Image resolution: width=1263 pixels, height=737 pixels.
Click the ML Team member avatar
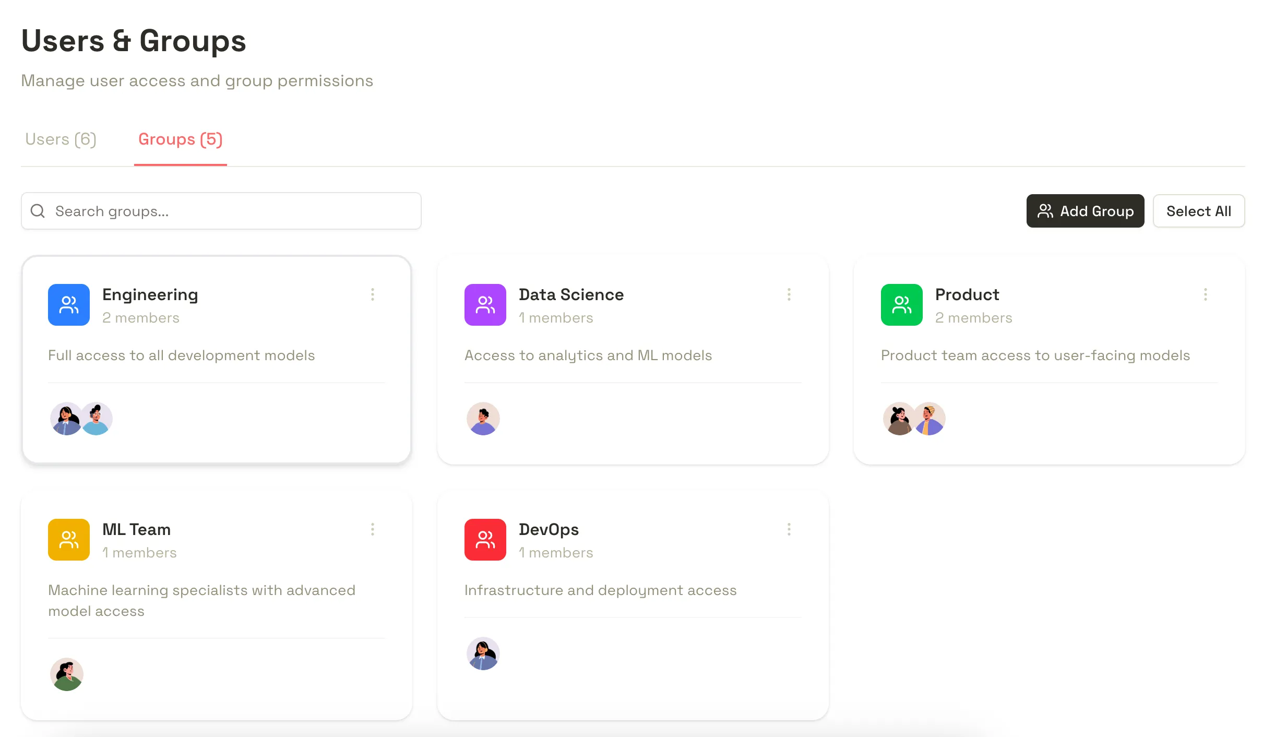point(67,674)
